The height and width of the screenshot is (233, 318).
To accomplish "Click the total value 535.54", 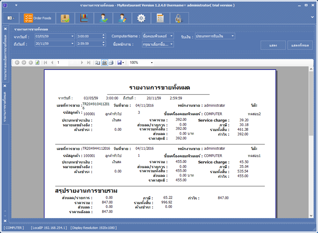I will click(x=243, y=171).
